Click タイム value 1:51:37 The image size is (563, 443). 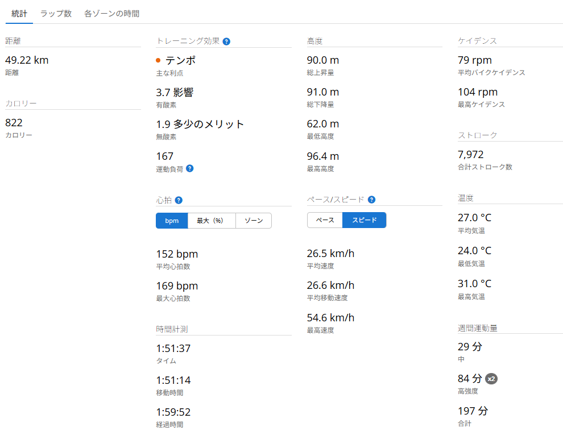pos(173,348)
